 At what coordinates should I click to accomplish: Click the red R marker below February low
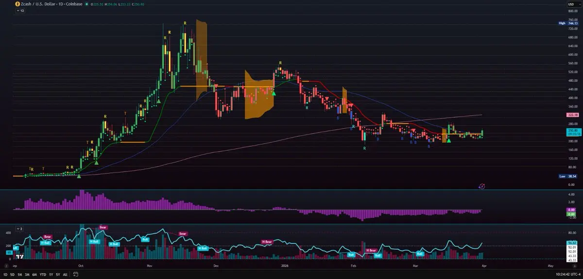(x=364, y=147)
